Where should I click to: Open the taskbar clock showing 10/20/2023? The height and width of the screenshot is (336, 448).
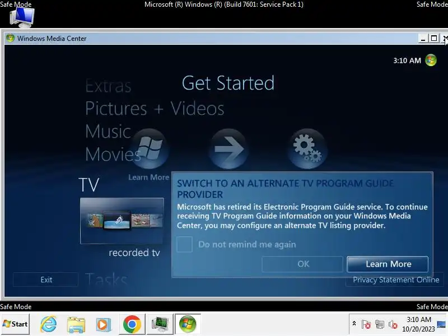418,324
